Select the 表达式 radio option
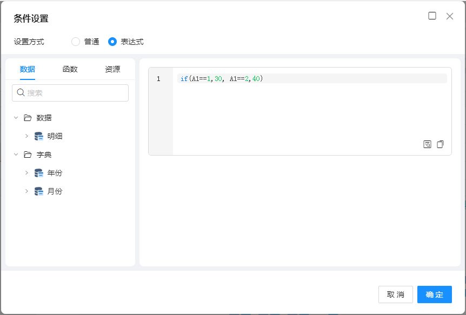This screenshot has height=315, width=466. click(112, 42)
